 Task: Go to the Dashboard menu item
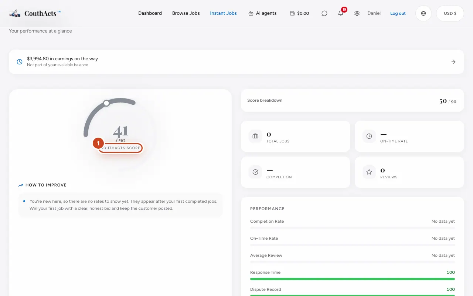coord(150,13)
